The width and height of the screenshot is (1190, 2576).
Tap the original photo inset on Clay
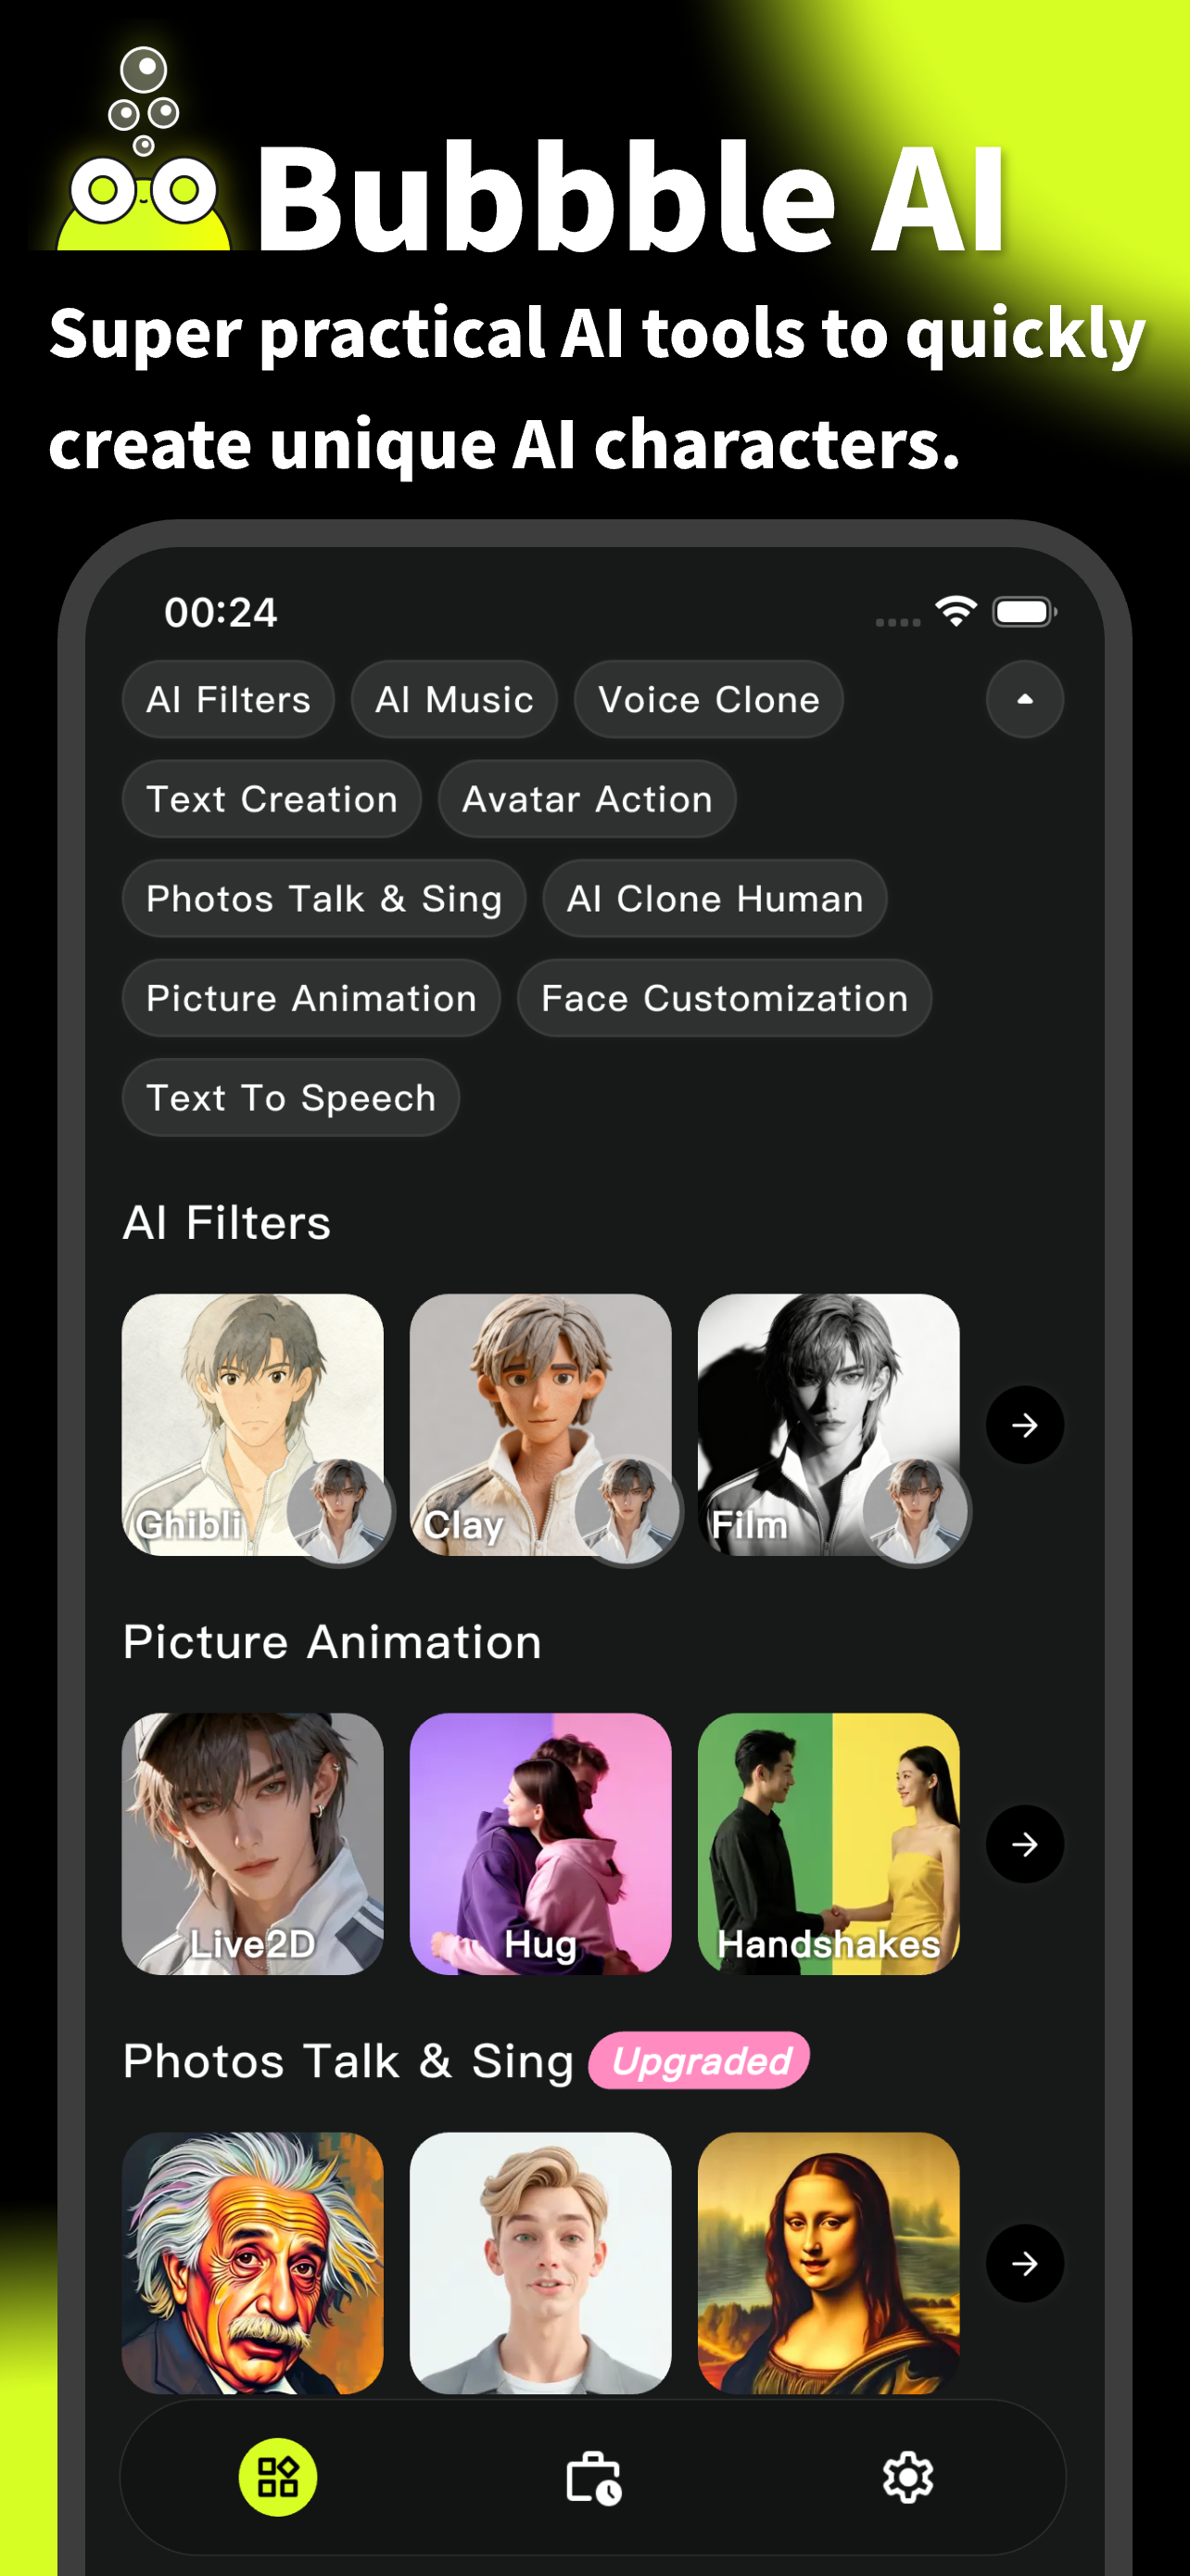(627, 1511)
